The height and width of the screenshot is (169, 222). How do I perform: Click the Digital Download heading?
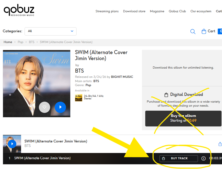tap(186, 94)
